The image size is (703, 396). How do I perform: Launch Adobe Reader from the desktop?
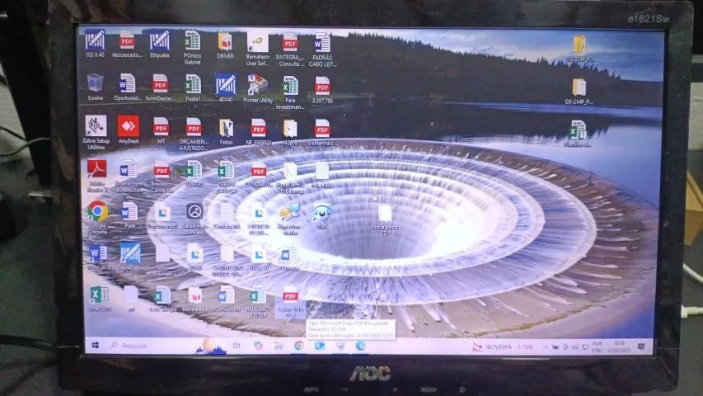[x=97, y=176]
